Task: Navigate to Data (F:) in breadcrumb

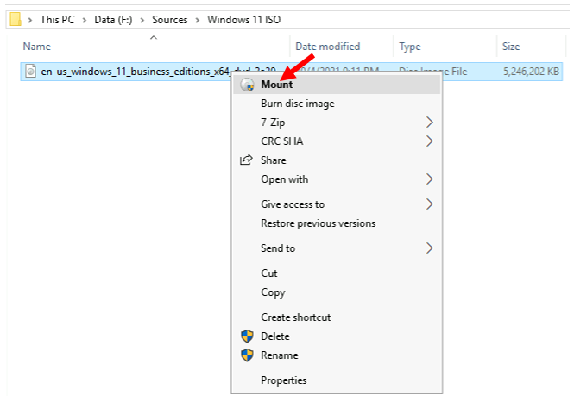Action: point(113,20)
